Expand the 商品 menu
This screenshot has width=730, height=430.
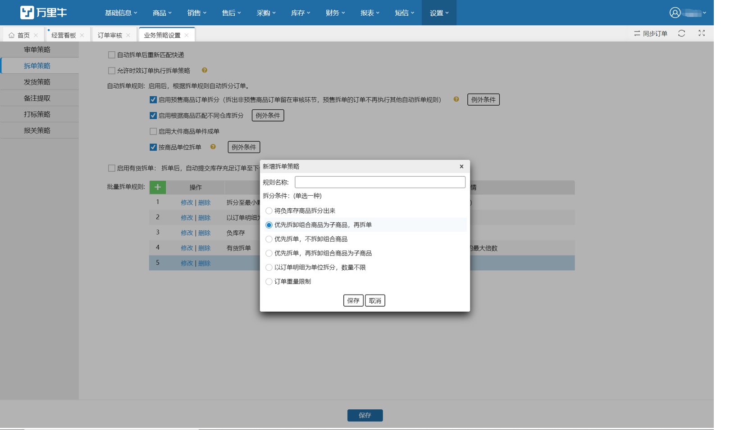click(162, 13)
